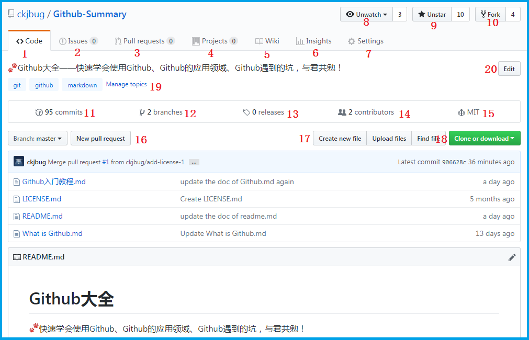
Task: Click New pull request button
Action: click(100, 138)
